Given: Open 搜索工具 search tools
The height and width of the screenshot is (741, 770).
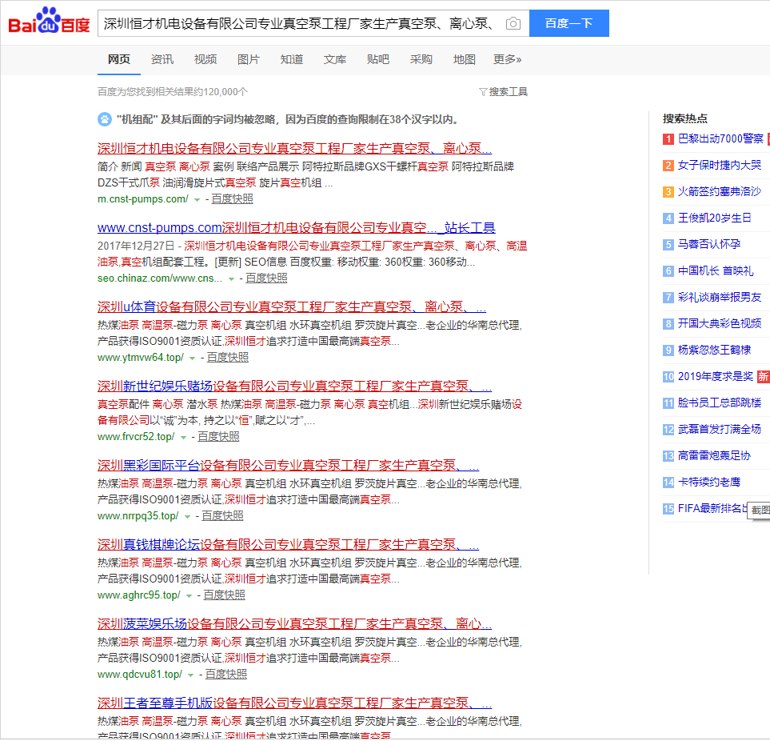Looking at the screenshot, I should click(x=504, y=92).
